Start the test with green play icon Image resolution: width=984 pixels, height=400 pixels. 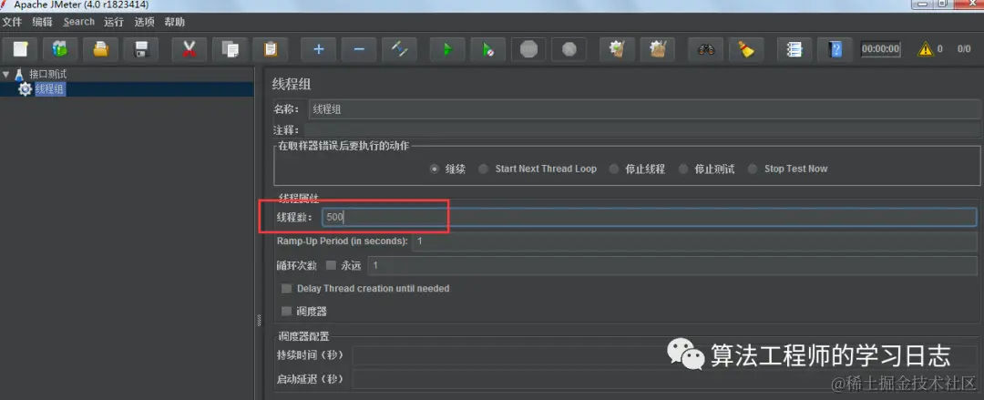pyautogui.click(x=447, y=49)
